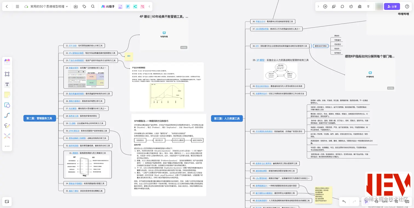The image size is (414, 208).
Task: Start presentation with the play icon
Action: click(325, 6)
